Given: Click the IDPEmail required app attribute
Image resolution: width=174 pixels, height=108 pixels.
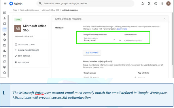Looking at the screenshot, I should pos(133,41).
